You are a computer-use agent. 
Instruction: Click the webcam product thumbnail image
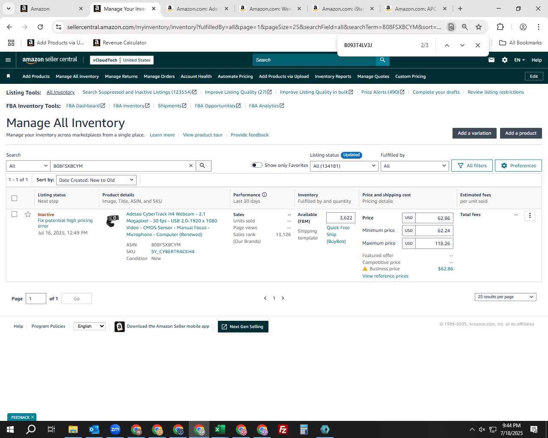(113, 221)
